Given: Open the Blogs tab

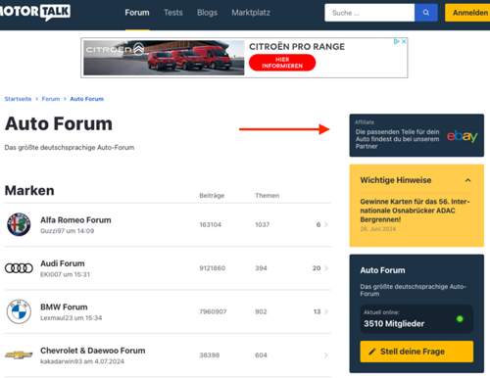Looking at the screenshot, I should coord(207,13).
